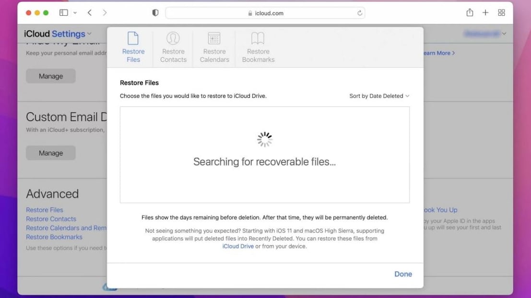Open the Sort by Date Deleted dropdown
This screenshot has width=531, height=298.
click(379, 96)
